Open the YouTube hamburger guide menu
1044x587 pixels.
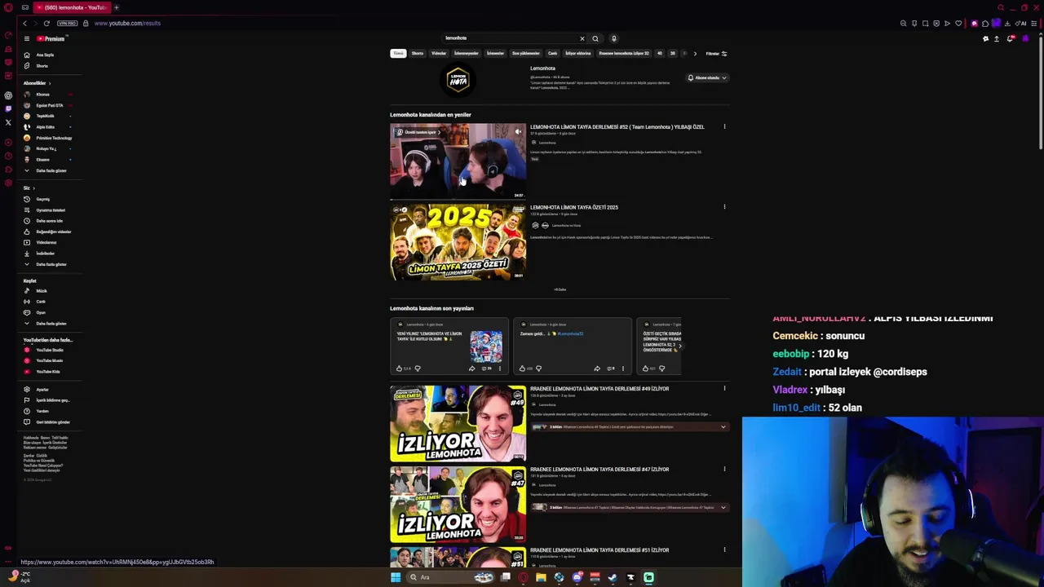(x=26, y=38)
